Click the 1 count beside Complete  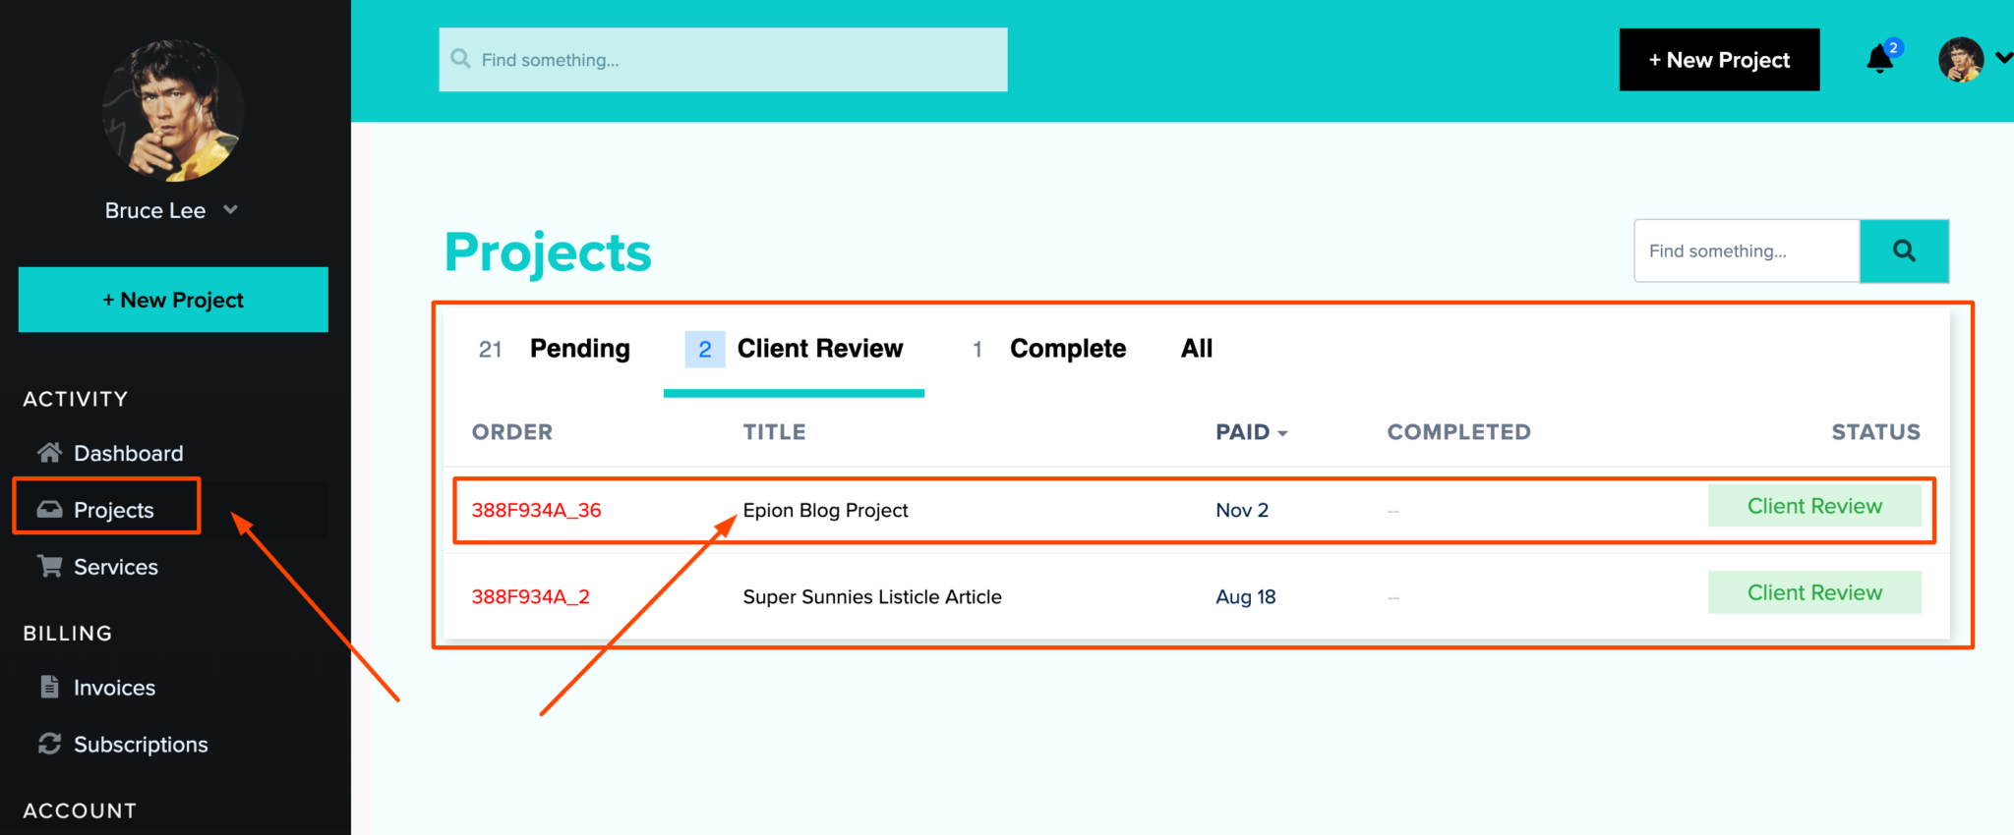coord(977,349)
